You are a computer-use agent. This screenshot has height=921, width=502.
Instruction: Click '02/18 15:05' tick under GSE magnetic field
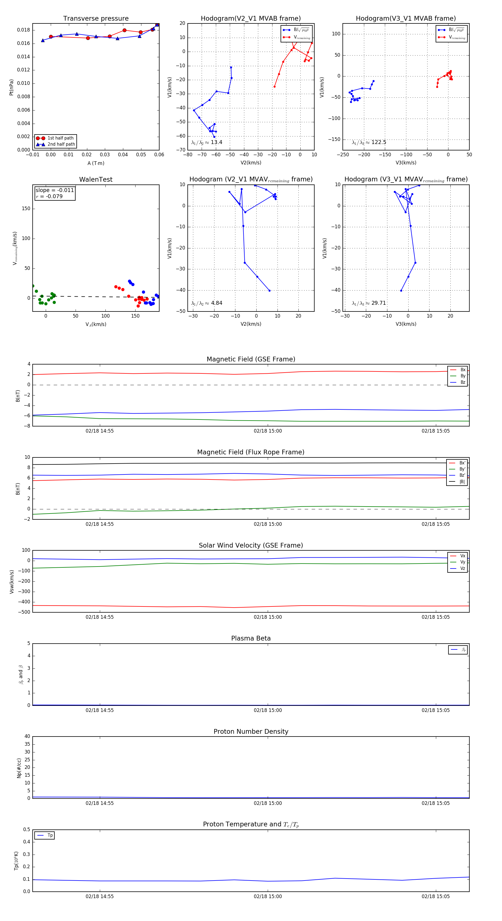click(436, 431)
